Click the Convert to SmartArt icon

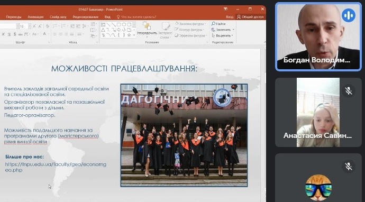click(93, 36)
